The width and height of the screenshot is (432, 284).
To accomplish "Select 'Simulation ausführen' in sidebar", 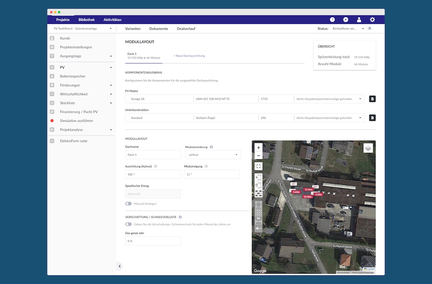I will (x=76, y=121).
